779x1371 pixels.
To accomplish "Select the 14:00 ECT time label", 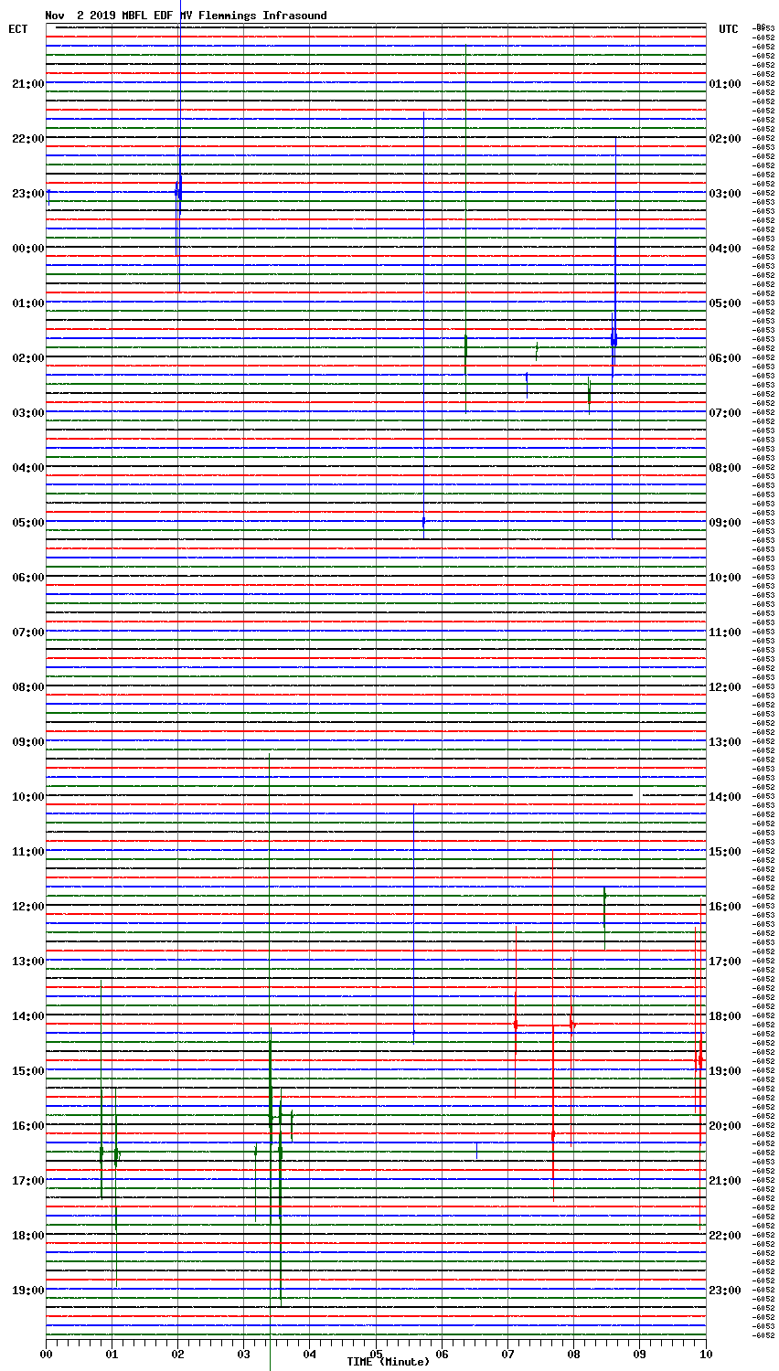I will [x=27, y=1016].
